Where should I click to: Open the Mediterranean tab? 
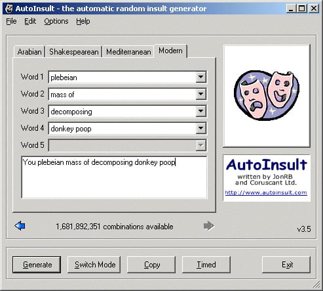pyautogui.click(x=128, y=52)
